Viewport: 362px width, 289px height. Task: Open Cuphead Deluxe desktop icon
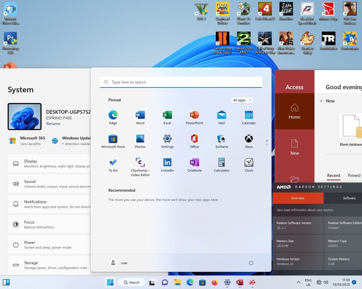(222, 13)
